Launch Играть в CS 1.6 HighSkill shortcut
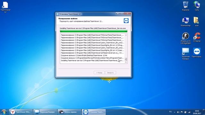Screen dimensions: 205x115 click(185, 38)
